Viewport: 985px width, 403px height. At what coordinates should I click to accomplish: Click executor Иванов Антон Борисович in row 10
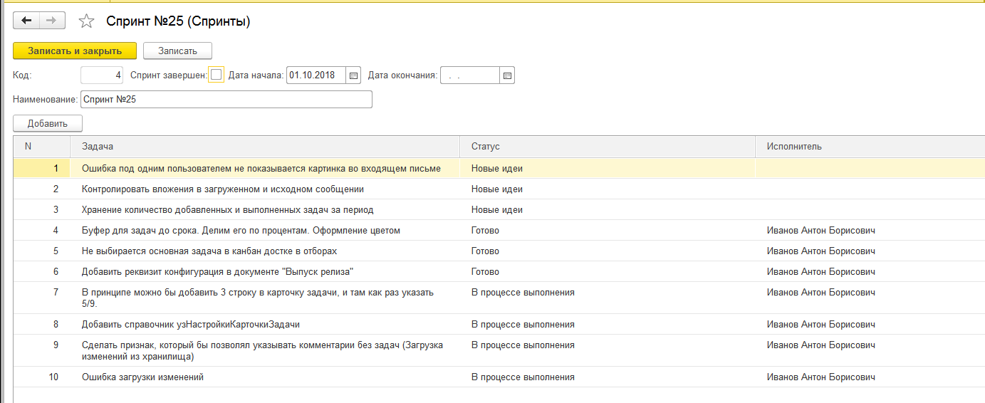point(821,377)
